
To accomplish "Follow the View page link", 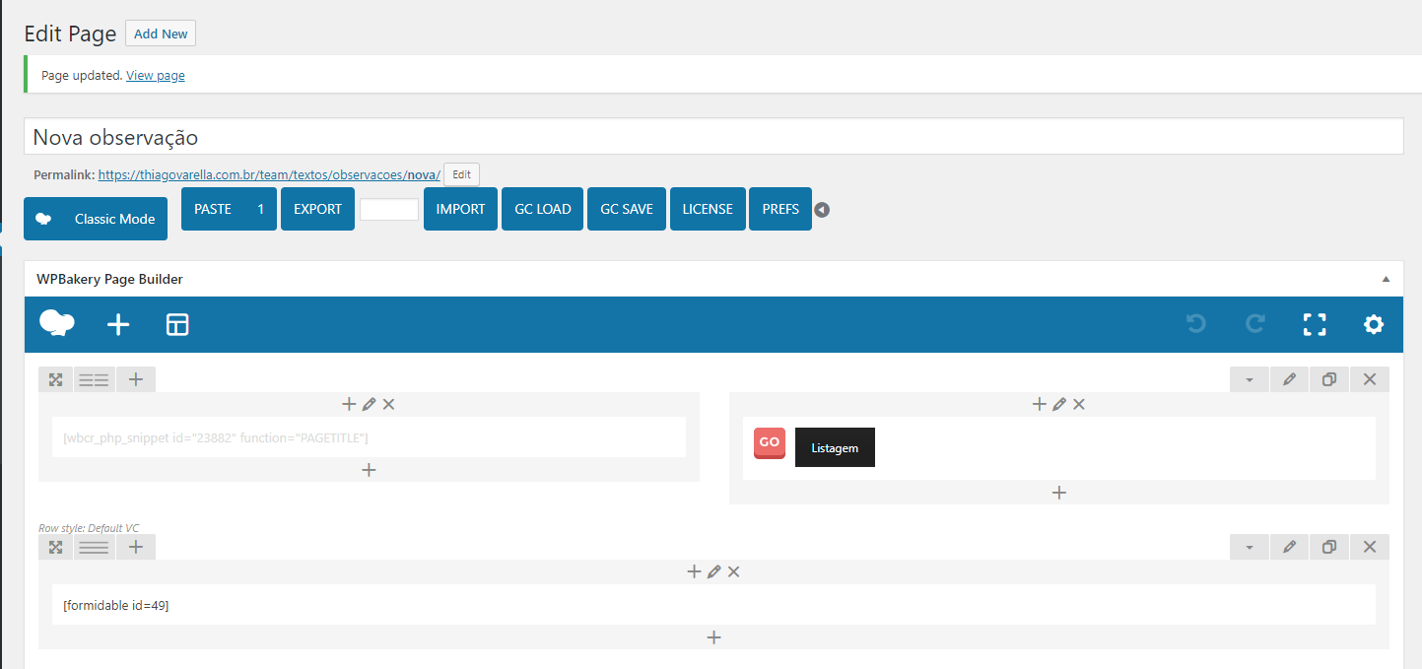I will 156,75.
